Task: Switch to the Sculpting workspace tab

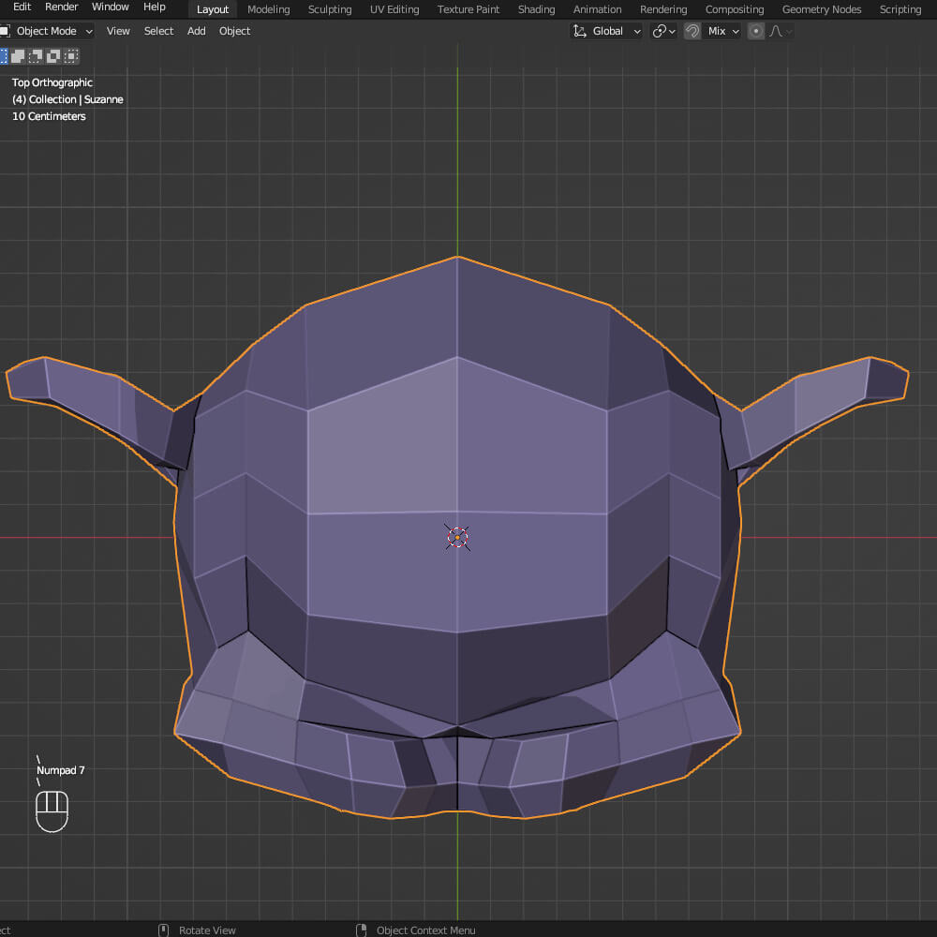Action: coord(330,9)
